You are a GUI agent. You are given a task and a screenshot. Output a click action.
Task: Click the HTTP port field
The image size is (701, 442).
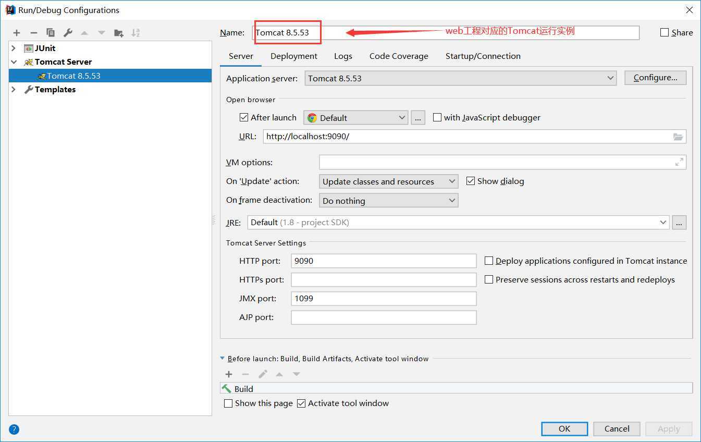[x=384, y=261]
